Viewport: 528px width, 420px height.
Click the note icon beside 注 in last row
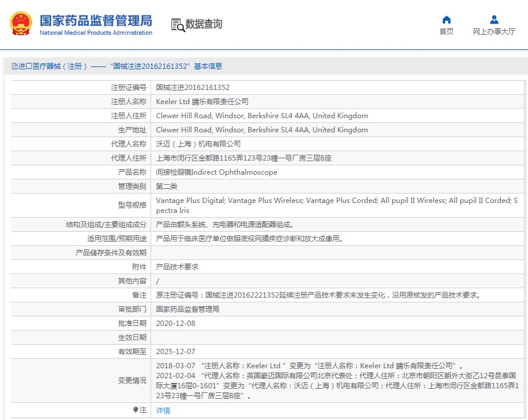(136, 409)
